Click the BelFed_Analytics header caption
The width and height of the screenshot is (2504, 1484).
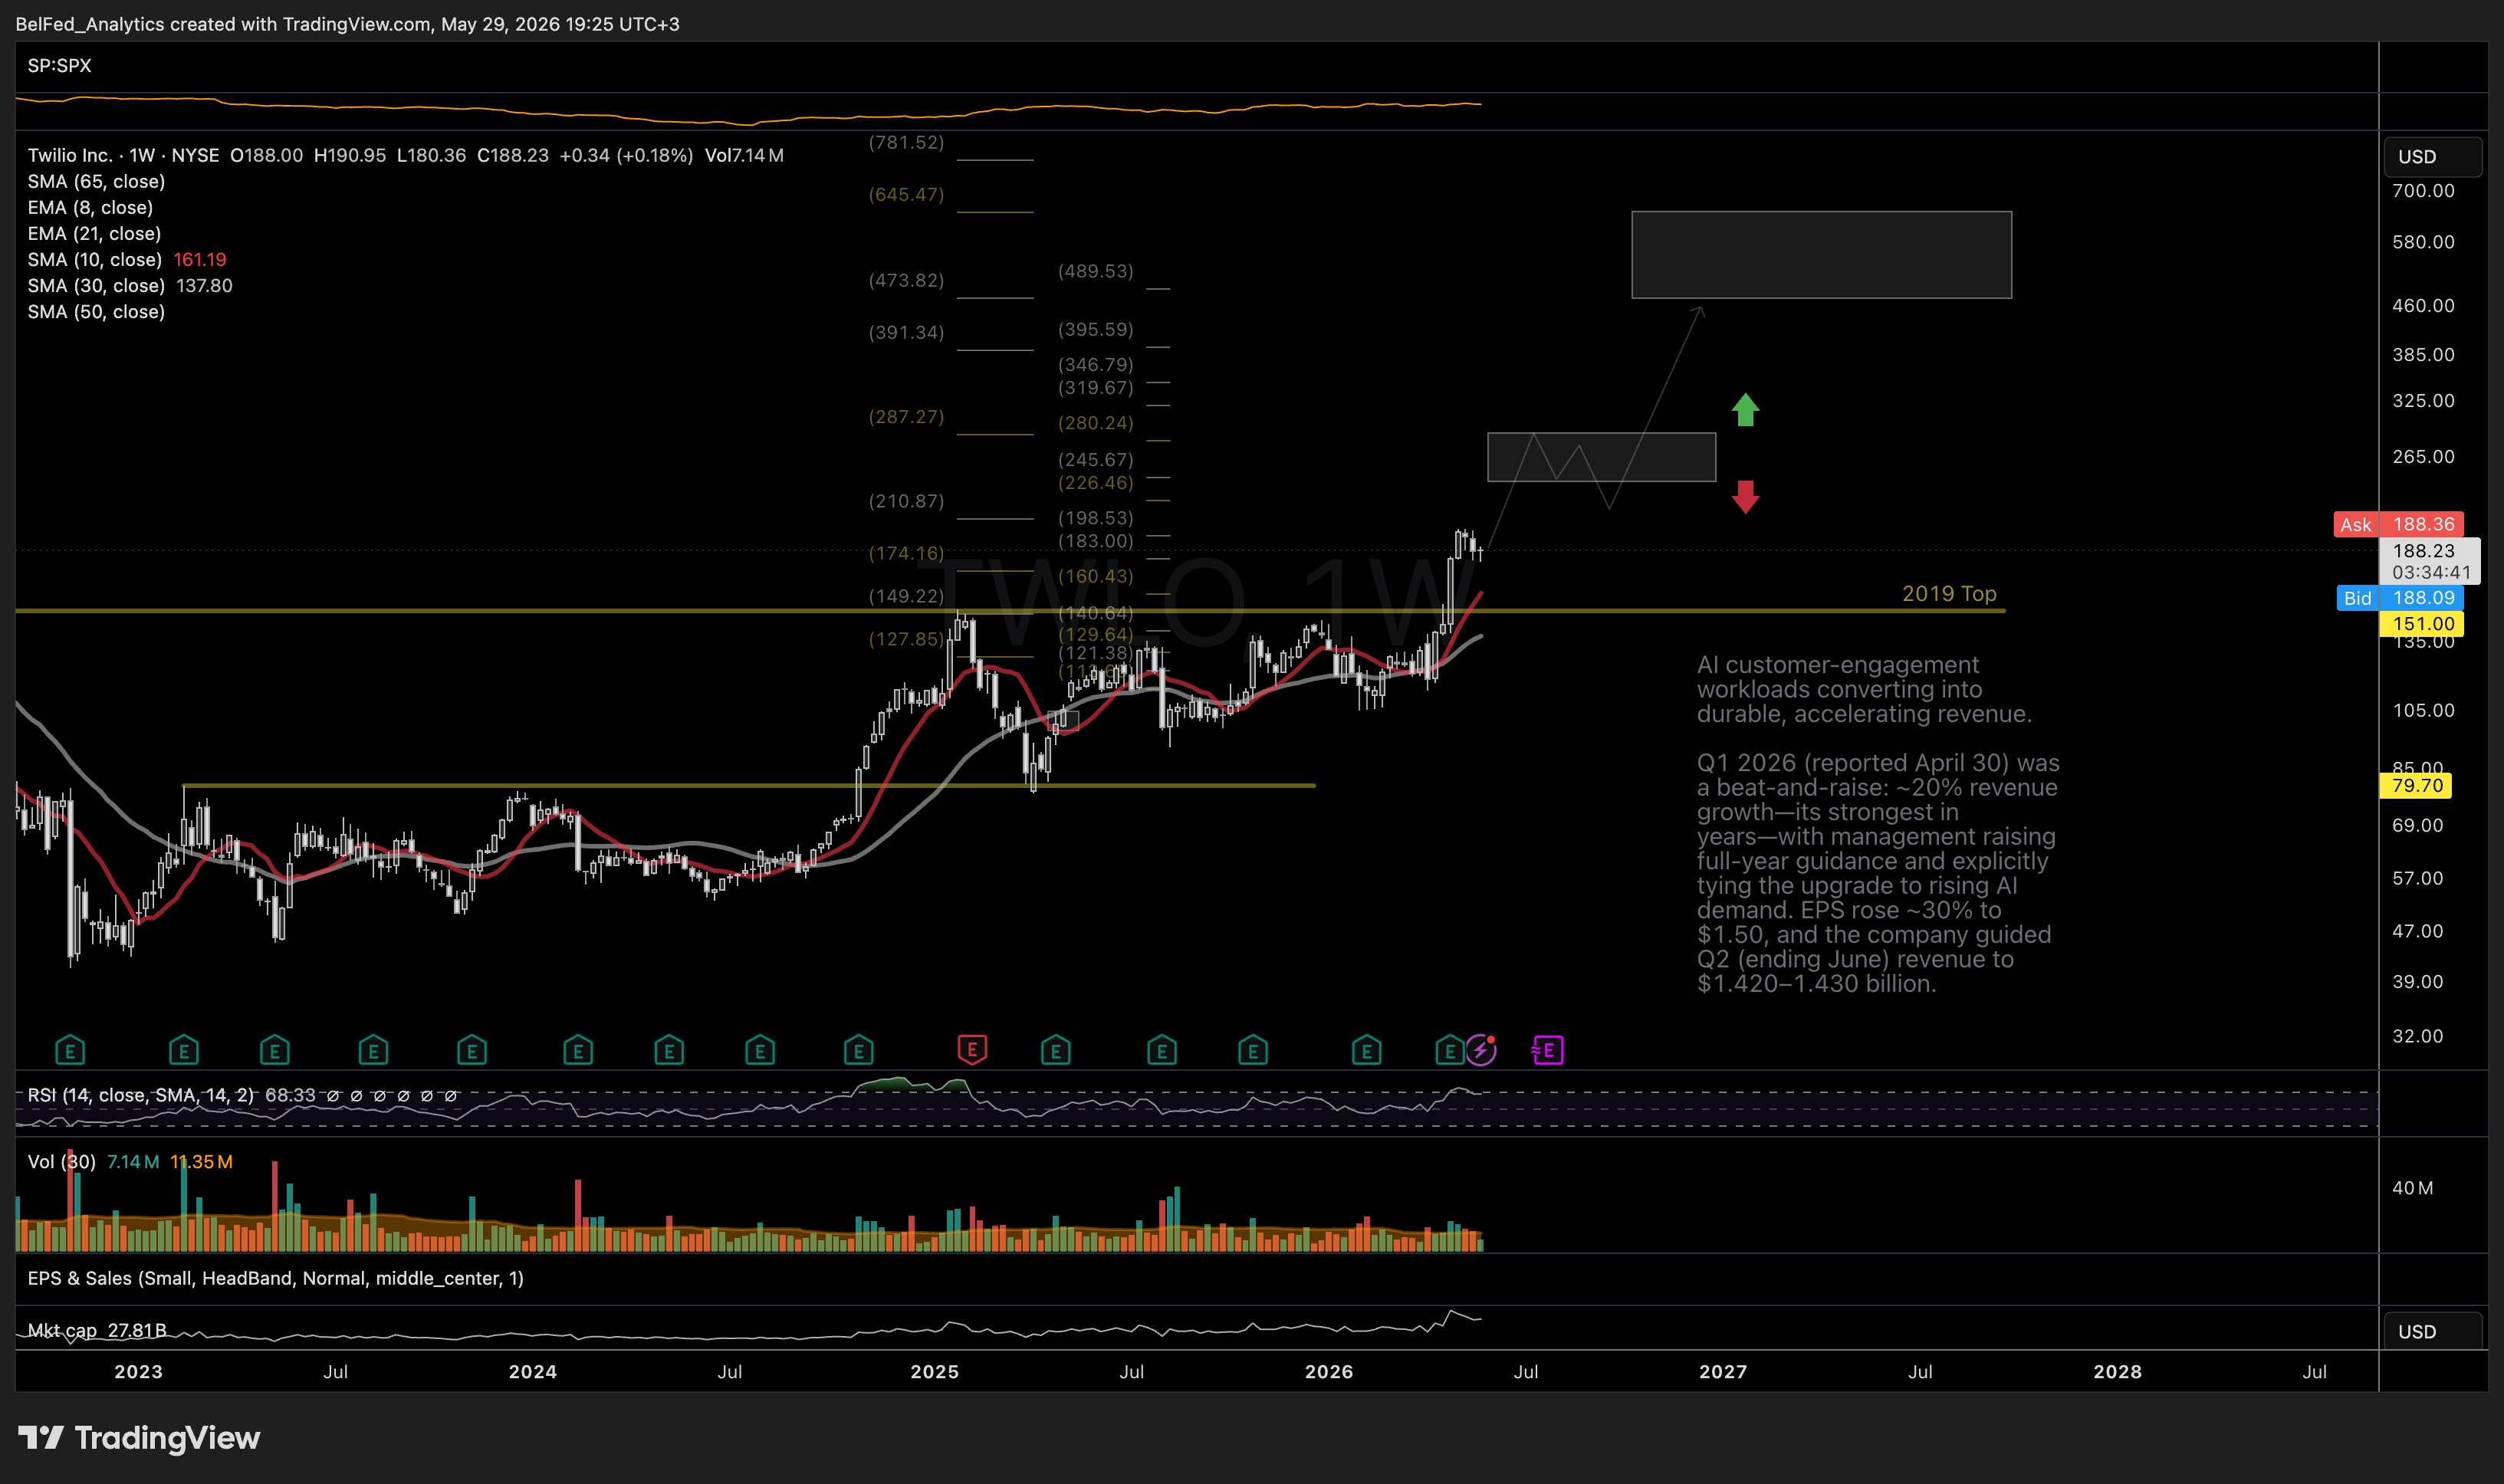347,24
